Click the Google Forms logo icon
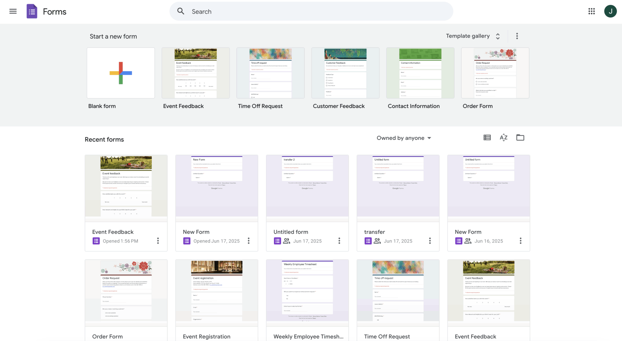The image size is (622, 341). 32,11
